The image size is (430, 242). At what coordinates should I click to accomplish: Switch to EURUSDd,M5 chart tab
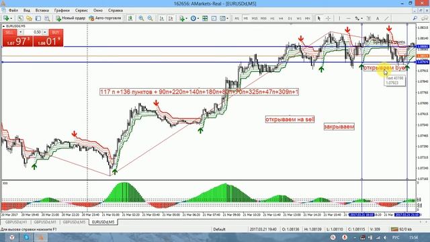[103, 222]
